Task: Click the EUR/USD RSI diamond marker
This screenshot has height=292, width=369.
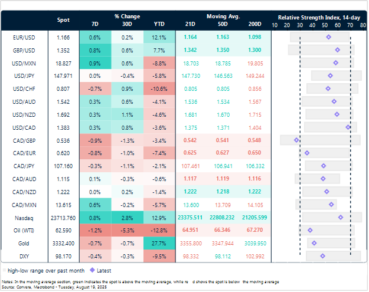Action: click(329, 37)
